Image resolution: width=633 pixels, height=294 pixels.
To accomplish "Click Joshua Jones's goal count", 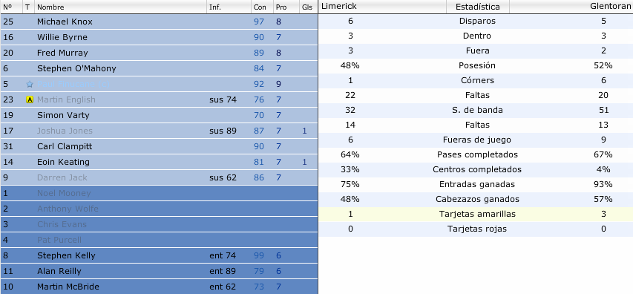I will 304,131.
